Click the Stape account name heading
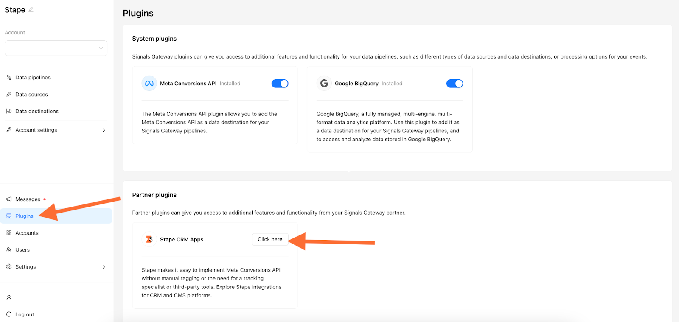 (x=15, y=10)
